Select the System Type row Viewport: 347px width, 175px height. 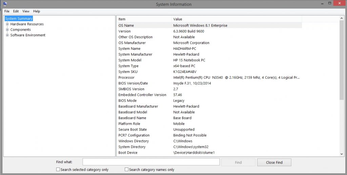pos(209,66)
